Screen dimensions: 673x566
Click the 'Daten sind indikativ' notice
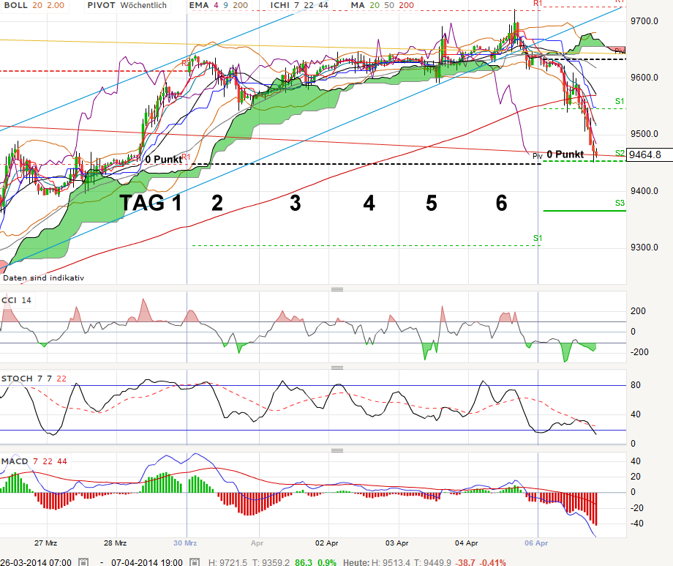point(43,278)
